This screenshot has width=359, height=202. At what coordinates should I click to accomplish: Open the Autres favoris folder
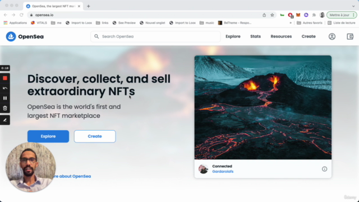click(310, 23)
